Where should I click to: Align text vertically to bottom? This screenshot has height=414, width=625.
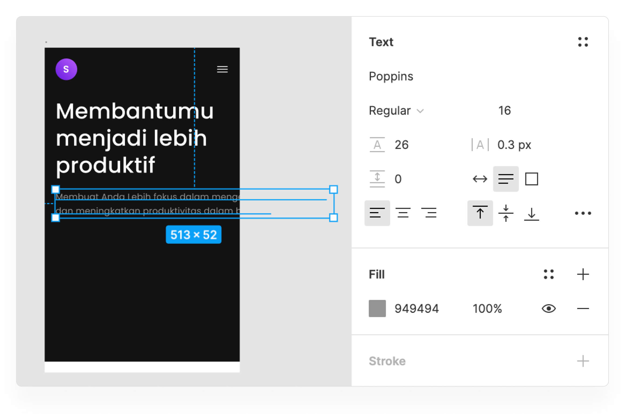532,213
